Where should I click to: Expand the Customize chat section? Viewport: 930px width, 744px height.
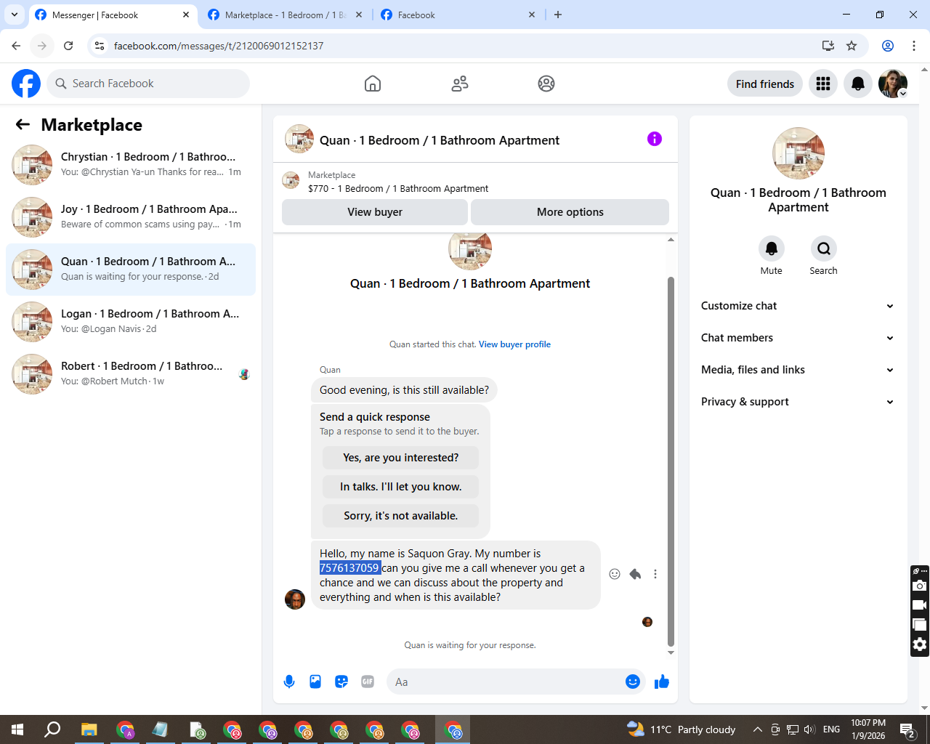point(798,306)
